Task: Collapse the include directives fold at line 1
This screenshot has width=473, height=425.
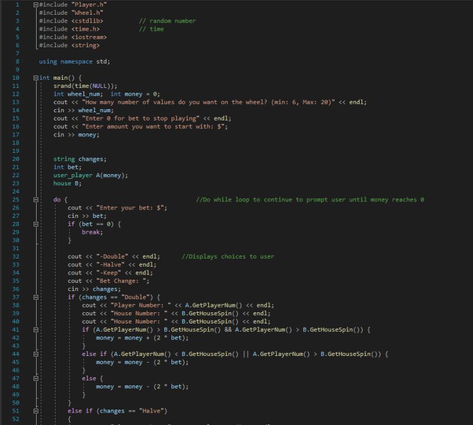Action: pyautogui.click(x=35, y=5)
